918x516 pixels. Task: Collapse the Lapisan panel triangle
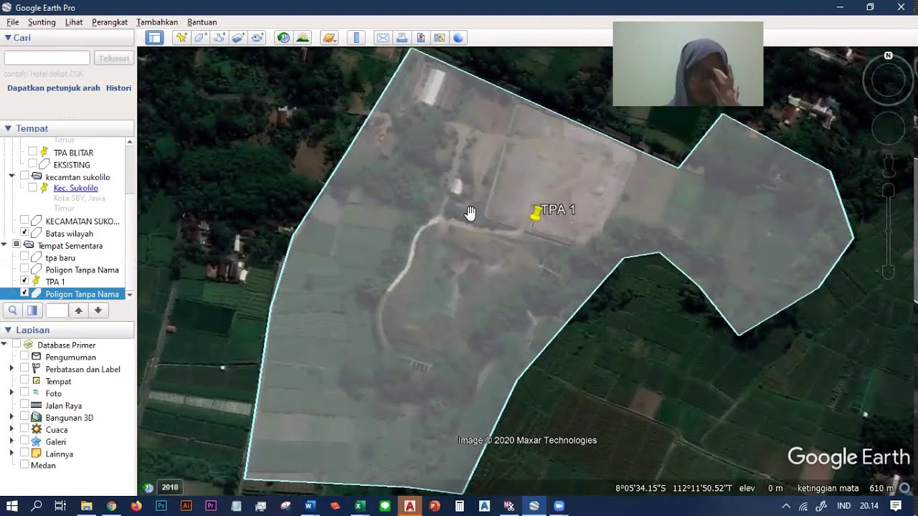coord(8,330)
